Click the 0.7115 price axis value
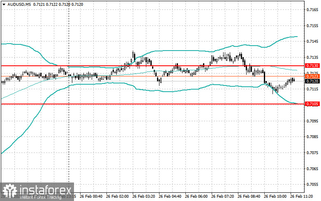 [x=312, y=89]
